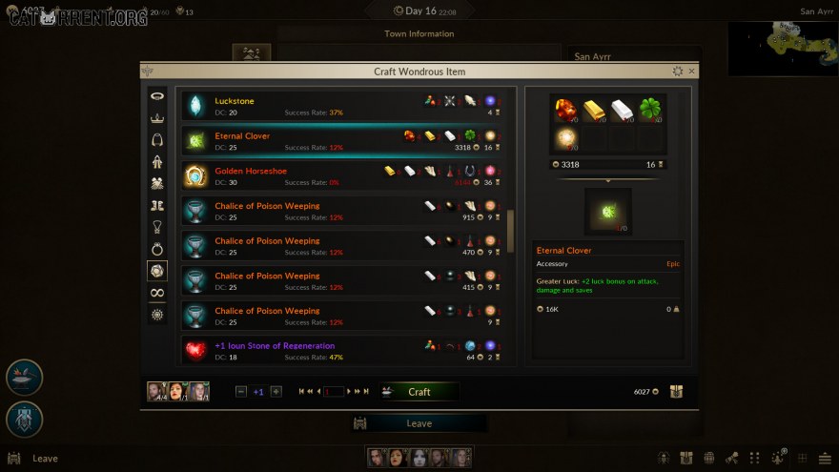Select the first crafter portrait
The image size is (839, 472).
point(156,392)
